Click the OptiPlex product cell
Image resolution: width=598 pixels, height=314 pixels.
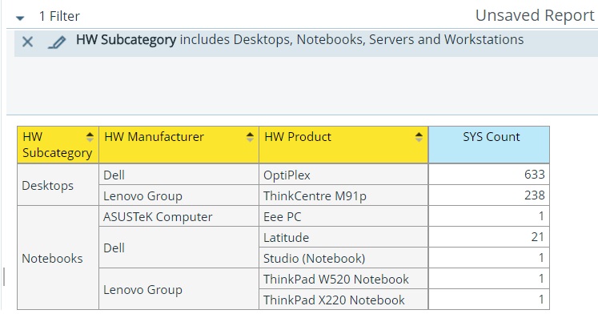pos(343,175)
